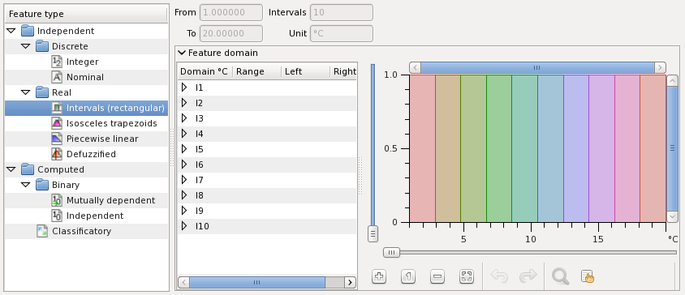Click the Isosceles trapezoids icon
685x295 pixels.
point(57,123)
